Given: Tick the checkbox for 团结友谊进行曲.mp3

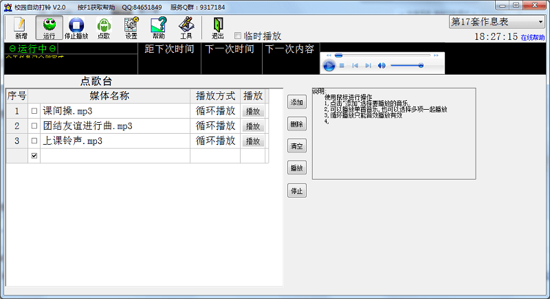Looking at the screenshot, I should [x=34, y=126].
